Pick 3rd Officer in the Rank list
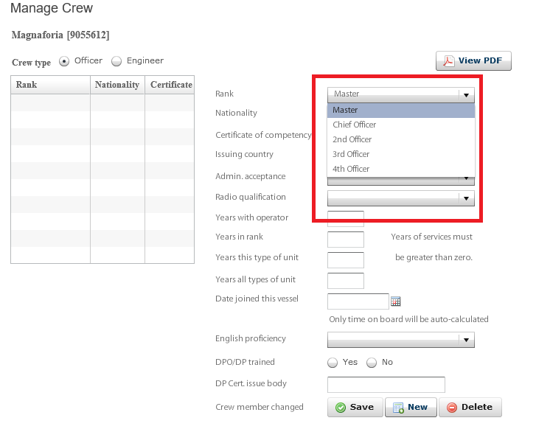Image resolution: width=536 pixels, height=429 pixels. click(x=401, y=154)
